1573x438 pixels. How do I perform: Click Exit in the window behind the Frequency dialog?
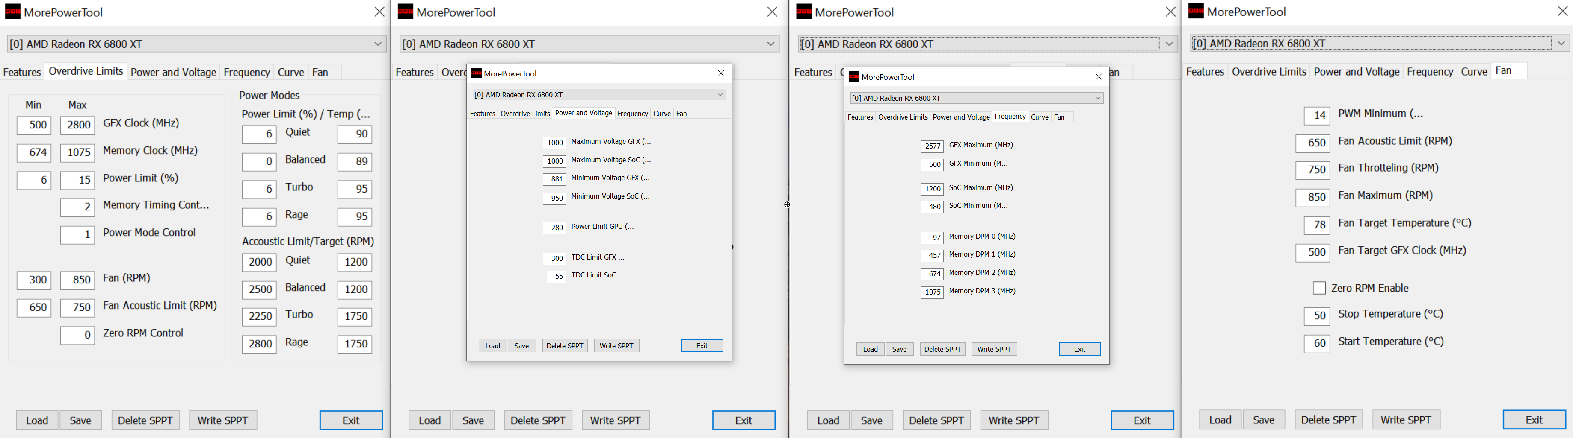coord(1142,420)
